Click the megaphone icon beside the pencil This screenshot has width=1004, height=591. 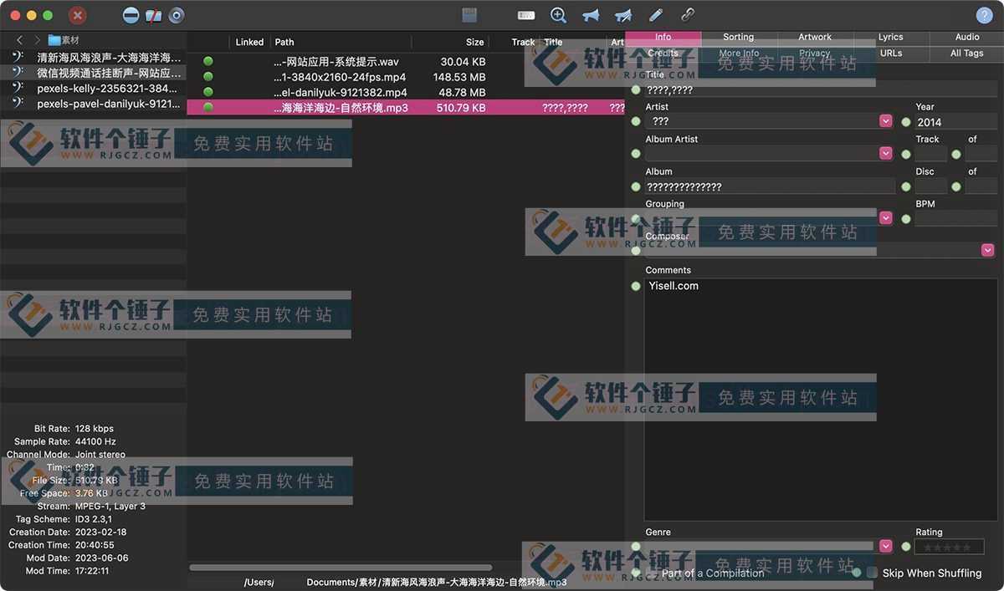(623, 15)
